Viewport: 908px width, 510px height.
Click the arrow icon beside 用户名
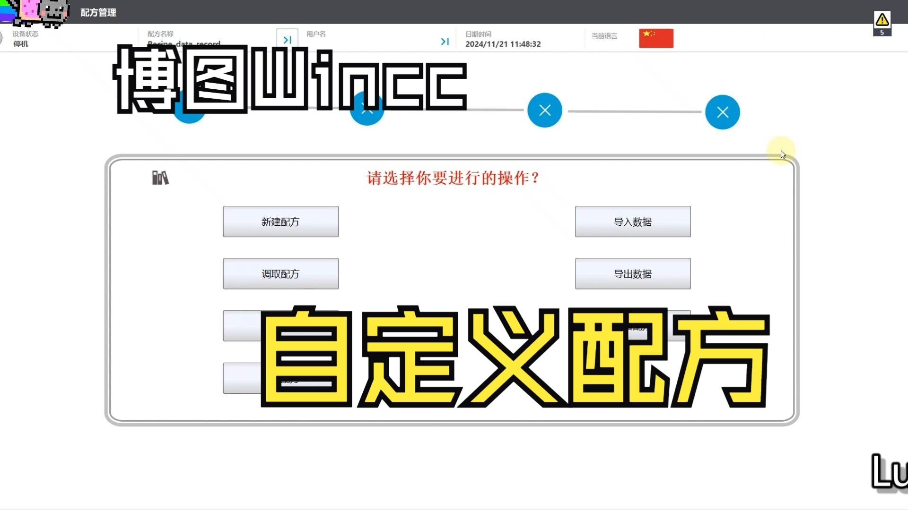(445, 42)
